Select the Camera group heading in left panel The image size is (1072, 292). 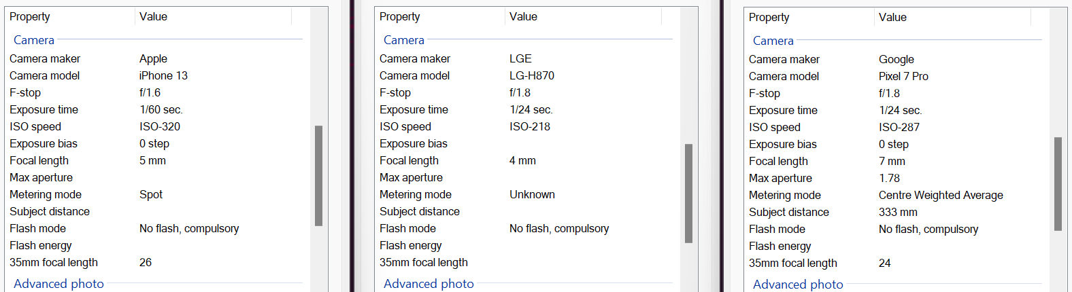(34, 40)
